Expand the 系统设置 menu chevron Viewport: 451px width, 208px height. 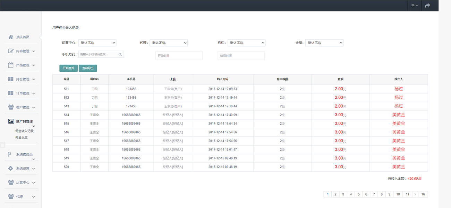coord(34,169)
